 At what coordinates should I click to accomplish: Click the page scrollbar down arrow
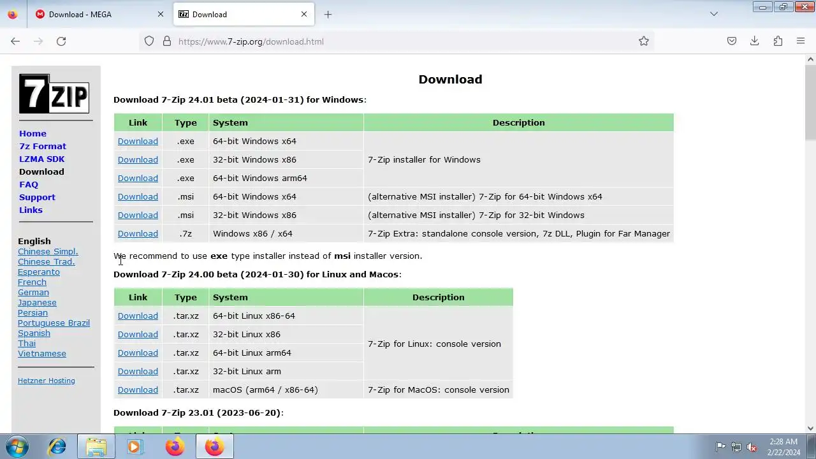click(810, 428)
